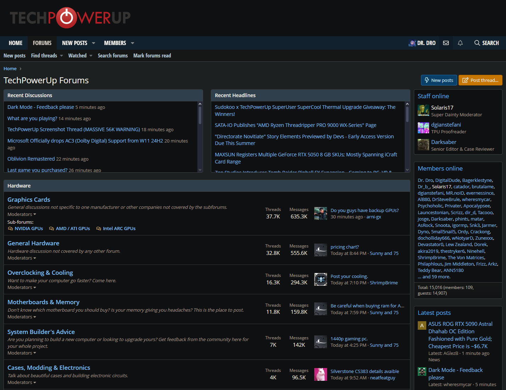Open SATA-IO Threadripper PRO headline

(x=296, y=125)
